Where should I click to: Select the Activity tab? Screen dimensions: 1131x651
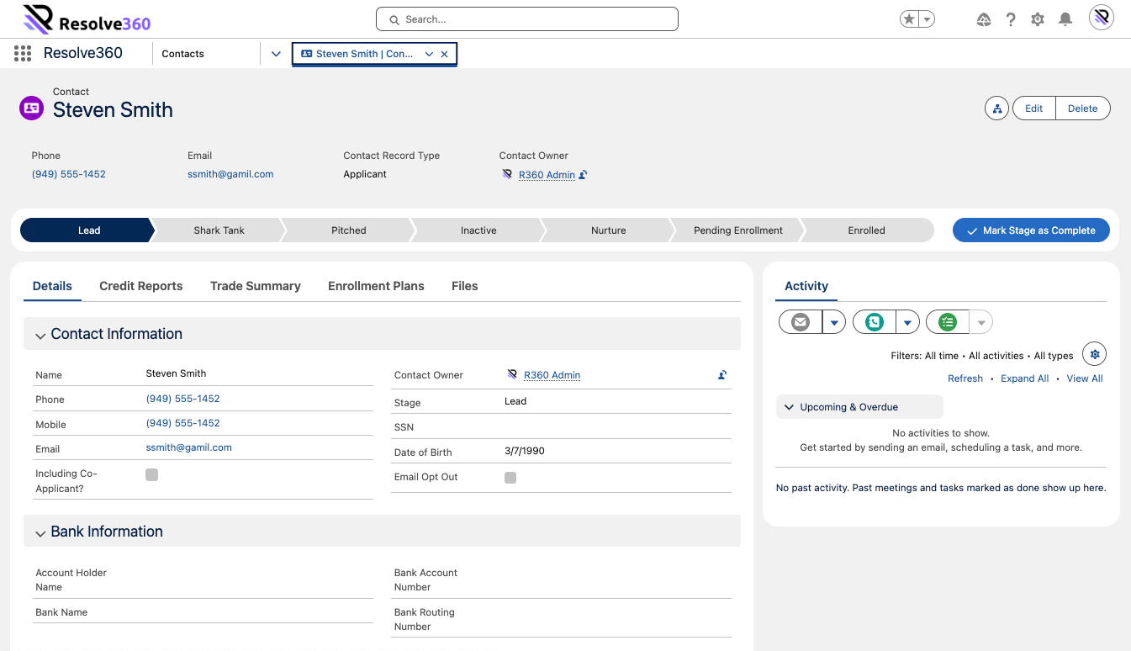[x=806, y=286]
